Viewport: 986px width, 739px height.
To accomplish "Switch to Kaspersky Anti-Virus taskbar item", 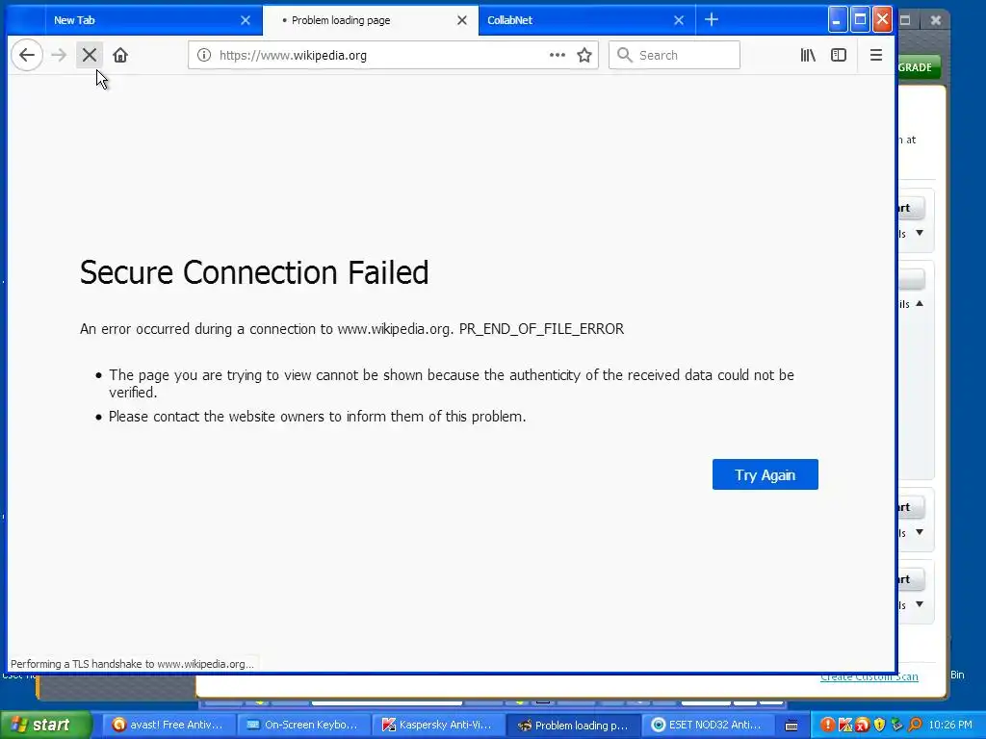I will pos(438,726).
